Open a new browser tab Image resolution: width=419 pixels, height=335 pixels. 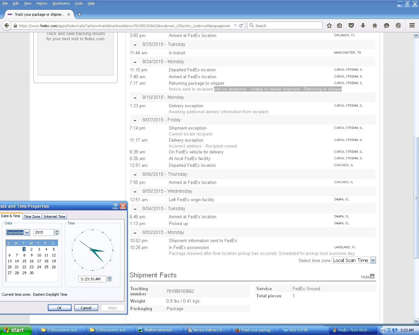[x=80, y=14]
